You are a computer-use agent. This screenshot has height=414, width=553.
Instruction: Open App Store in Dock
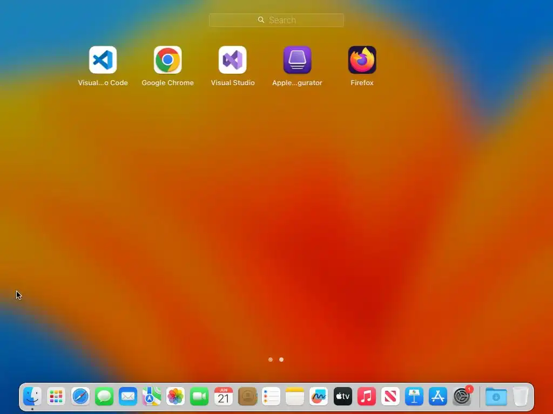[x=438, y=396]
